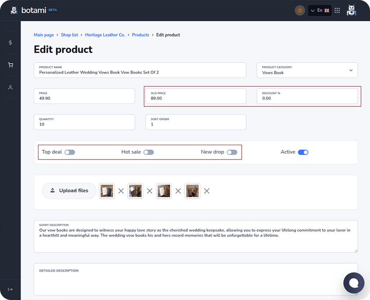This screenshot has width=370, height=300.
Task: Click the dollar sign sidebar icon
Action: point(10,42)
